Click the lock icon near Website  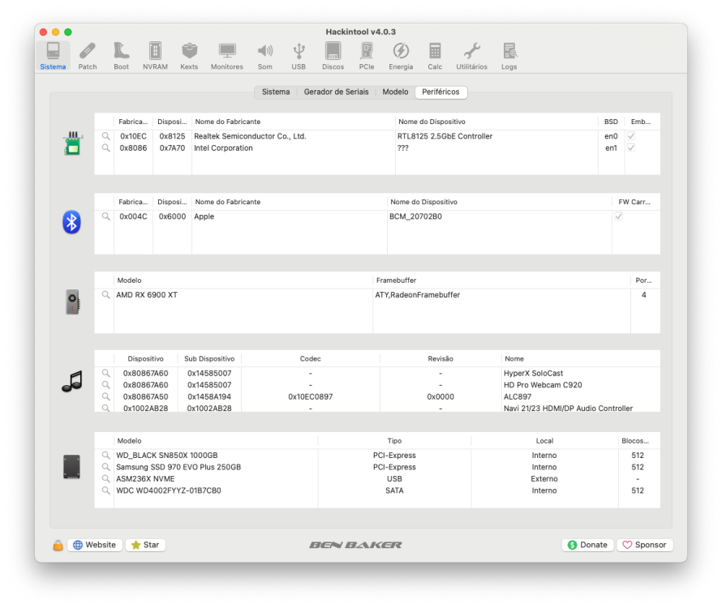tap(58, 545)
